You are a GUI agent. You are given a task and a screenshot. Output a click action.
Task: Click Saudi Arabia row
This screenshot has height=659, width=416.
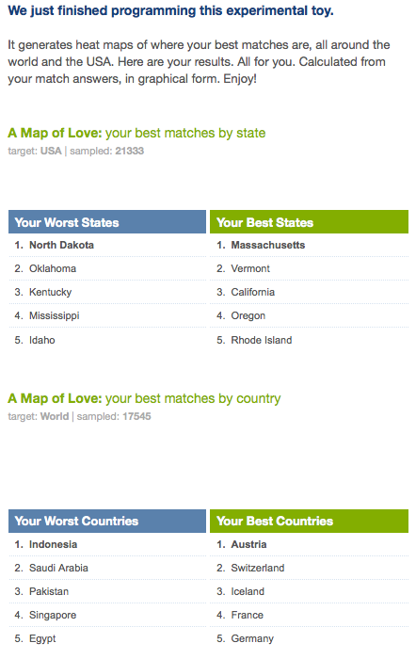pyautogui.click(x=107, y=568)
